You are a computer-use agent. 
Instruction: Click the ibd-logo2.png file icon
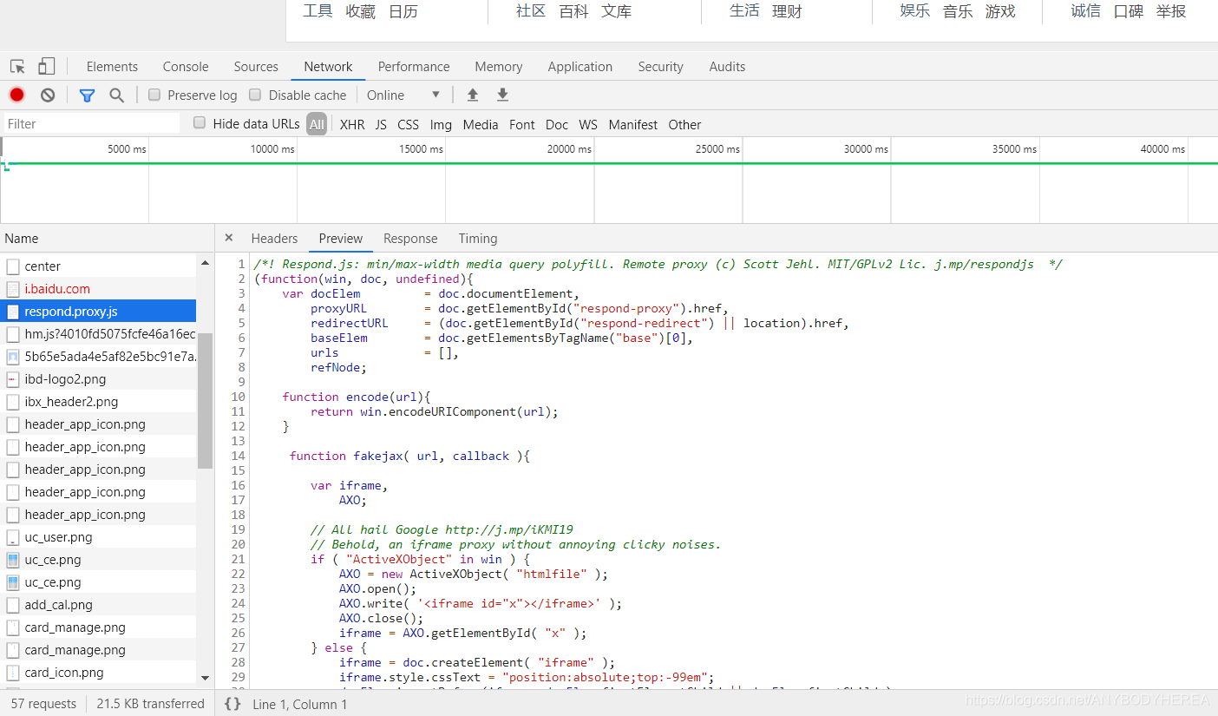[x=13, y=379]
